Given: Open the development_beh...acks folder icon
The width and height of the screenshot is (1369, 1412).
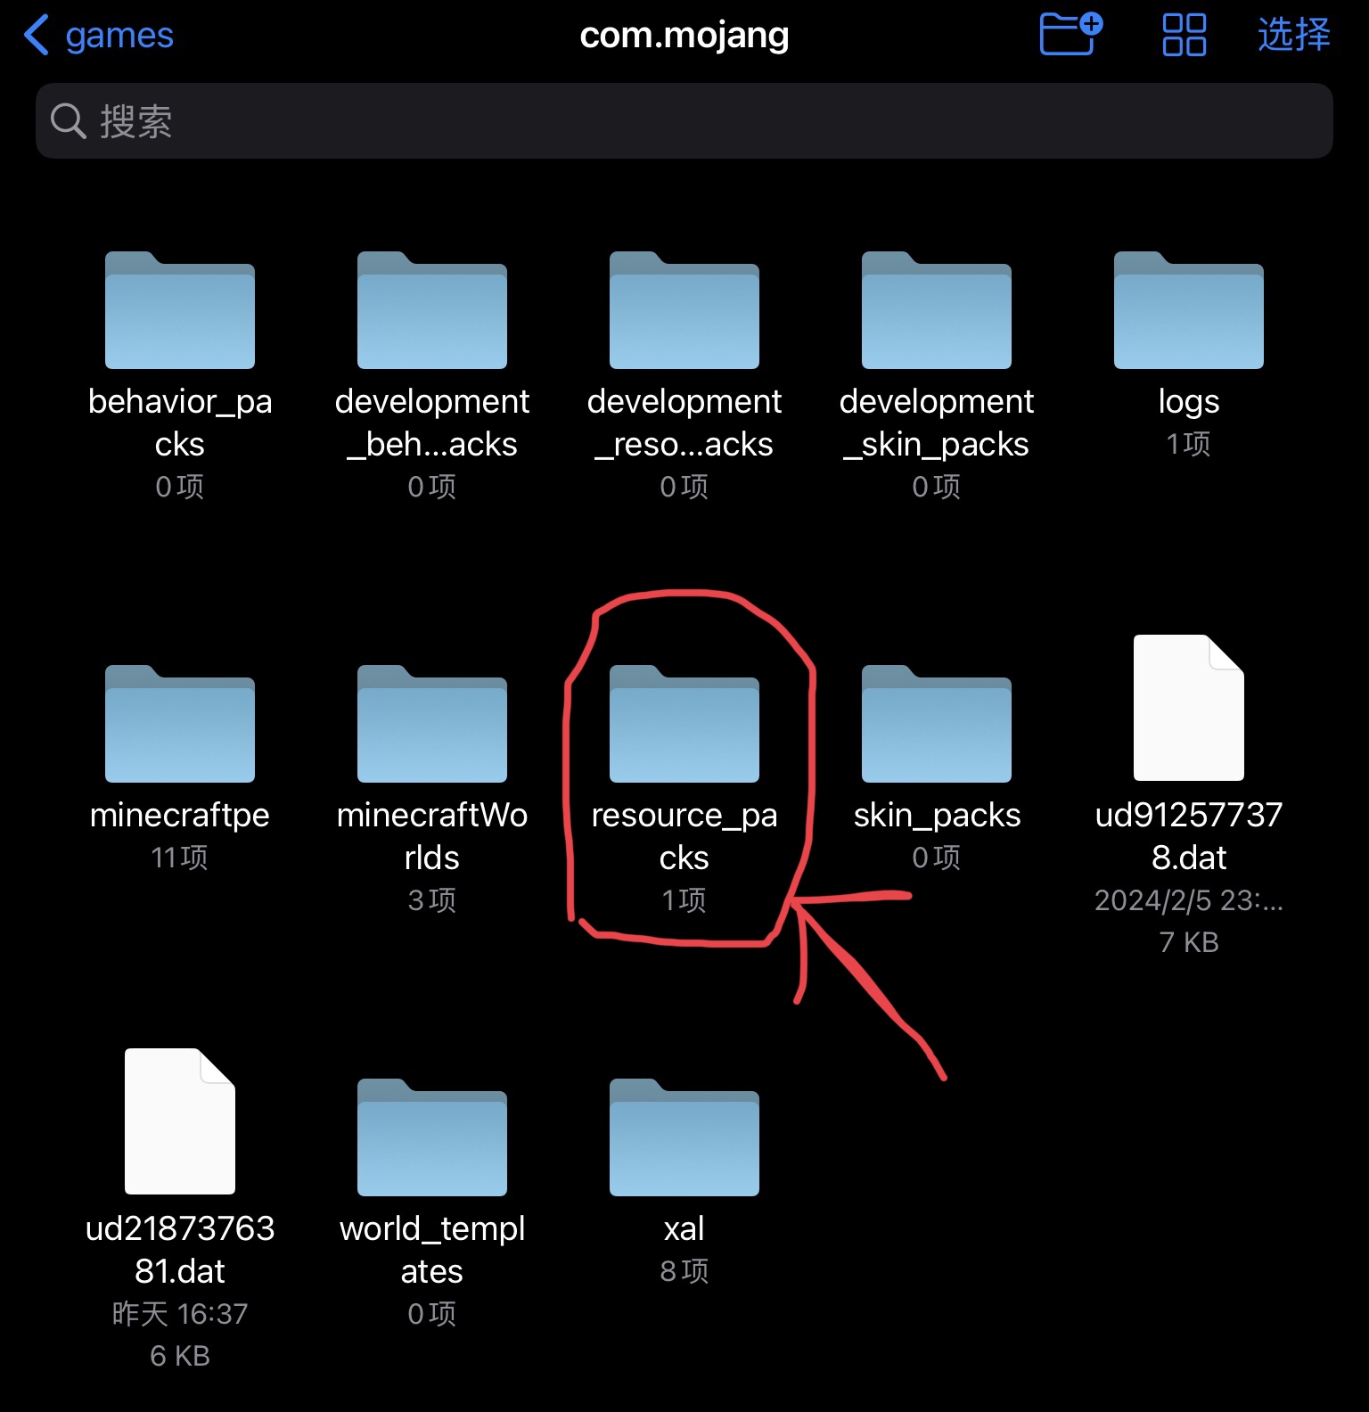Looking at the screenshot, I should (x=432, y=310).
